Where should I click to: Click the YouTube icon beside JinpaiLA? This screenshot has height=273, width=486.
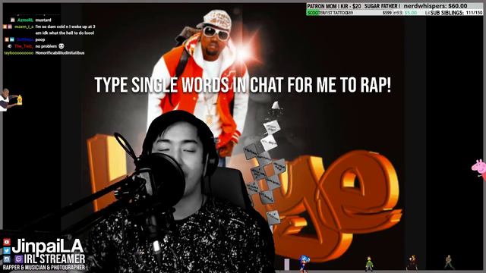pos(7,242)
